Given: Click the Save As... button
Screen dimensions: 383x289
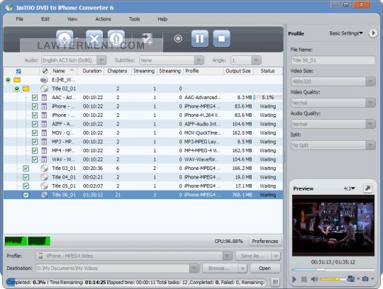Looking at the screenshot, I should point(252,256).
